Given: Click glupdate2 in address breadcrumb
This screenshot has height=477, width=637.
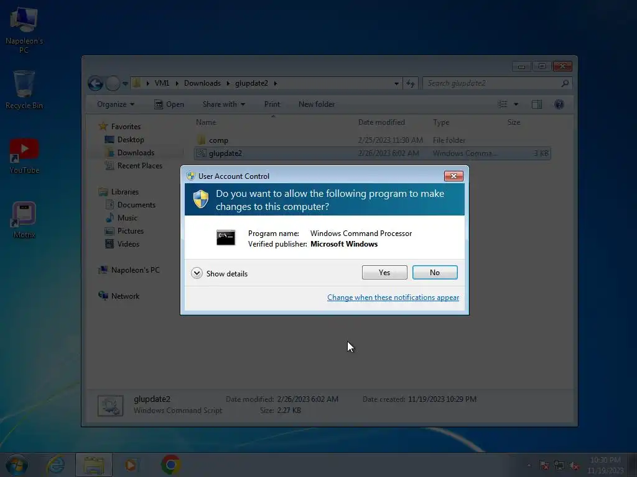Looking at the screenshot, I should click(x=251, y=83).
